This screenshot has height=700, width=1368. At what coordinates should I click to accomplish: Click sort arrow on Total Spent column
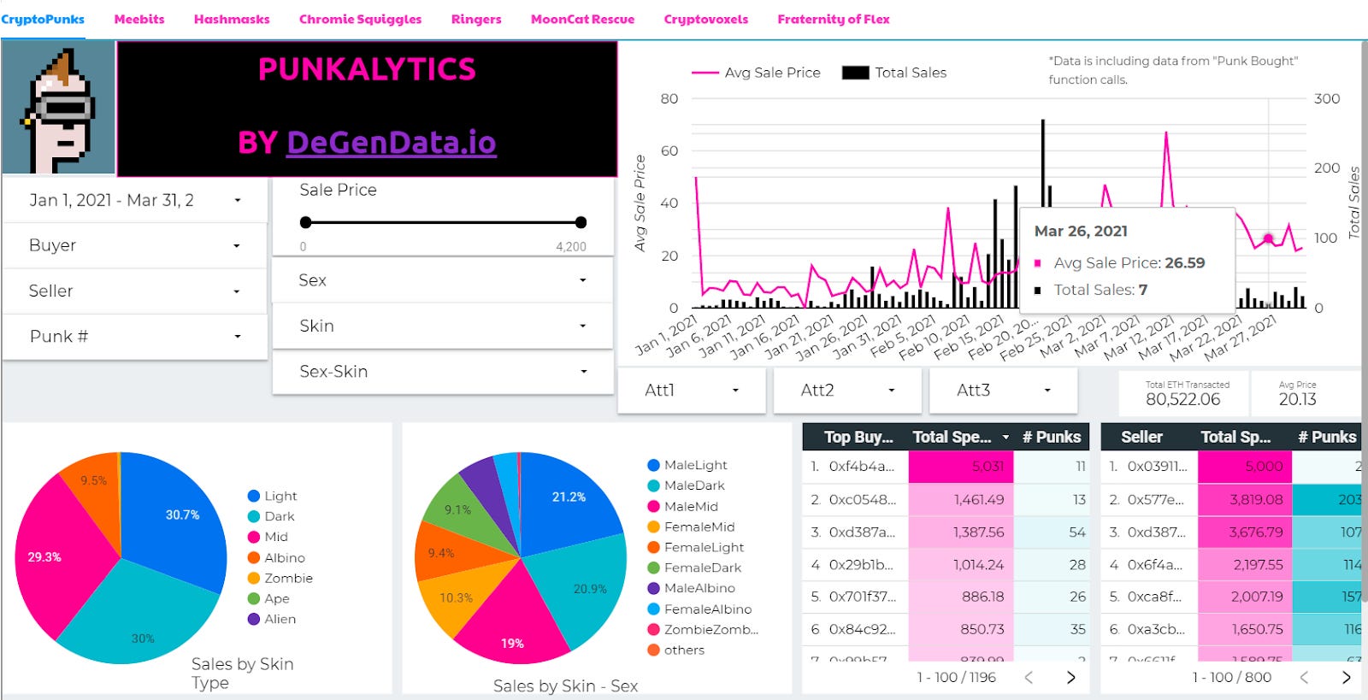pos(1005,437)
